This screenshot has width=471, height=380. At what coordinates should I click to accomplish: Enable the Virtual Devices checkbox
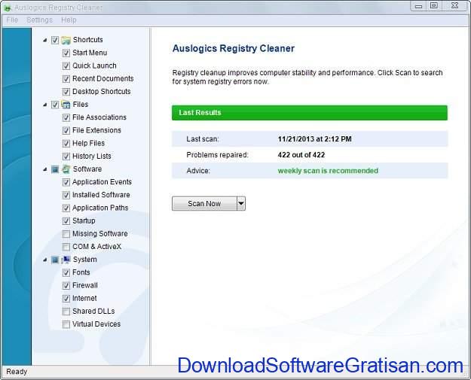(x=66, y=324)
